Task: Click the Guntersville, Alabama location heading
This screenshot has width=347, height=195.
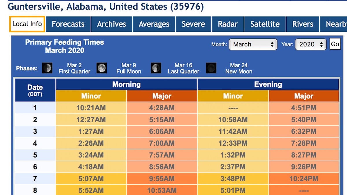Action: [106, 7]
